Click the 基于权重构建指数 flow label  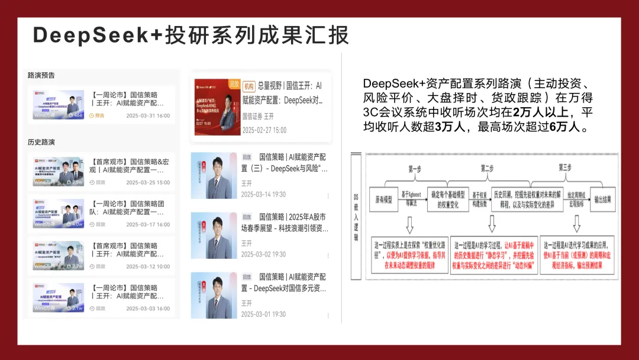point(480,200)
